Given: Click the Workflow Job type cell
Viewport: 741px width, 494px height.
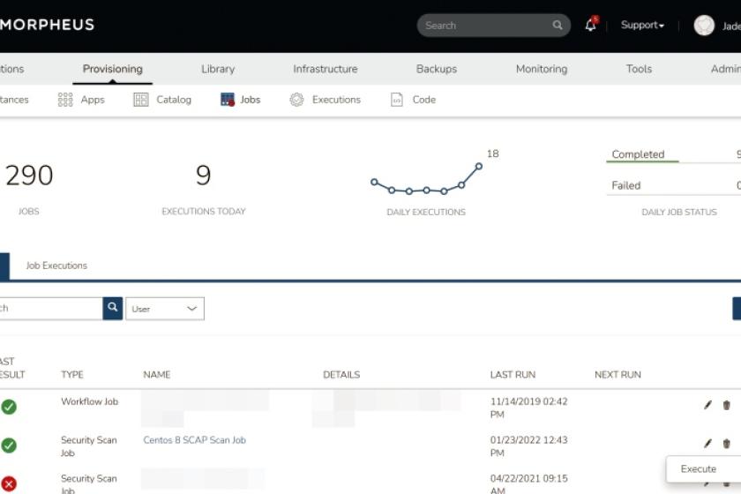Looking at the screenshot, I should [x=89, y=401].
